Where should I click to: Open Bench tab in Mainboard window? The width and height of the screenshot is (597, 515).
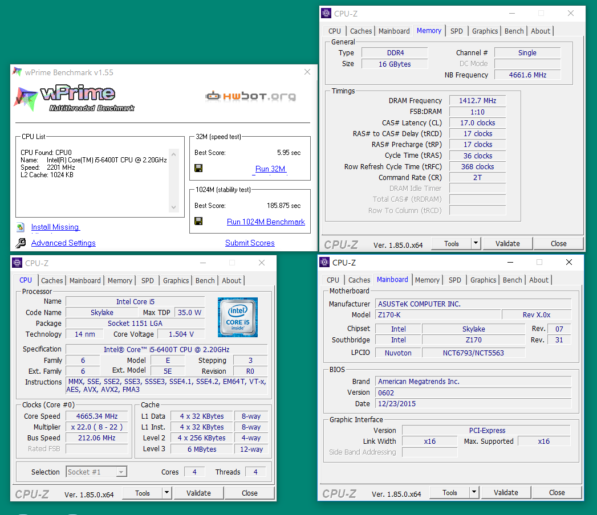[512, 280]
